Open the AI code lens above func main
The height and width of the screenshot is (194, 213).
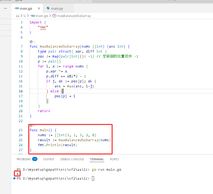[32, 125]
